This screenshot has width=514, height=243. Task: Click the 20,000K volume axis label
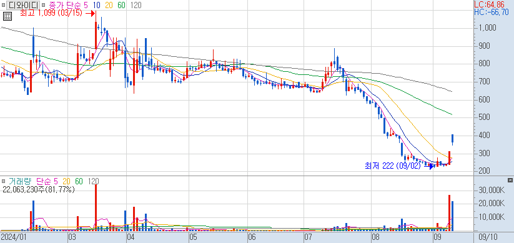pos(492,204)
